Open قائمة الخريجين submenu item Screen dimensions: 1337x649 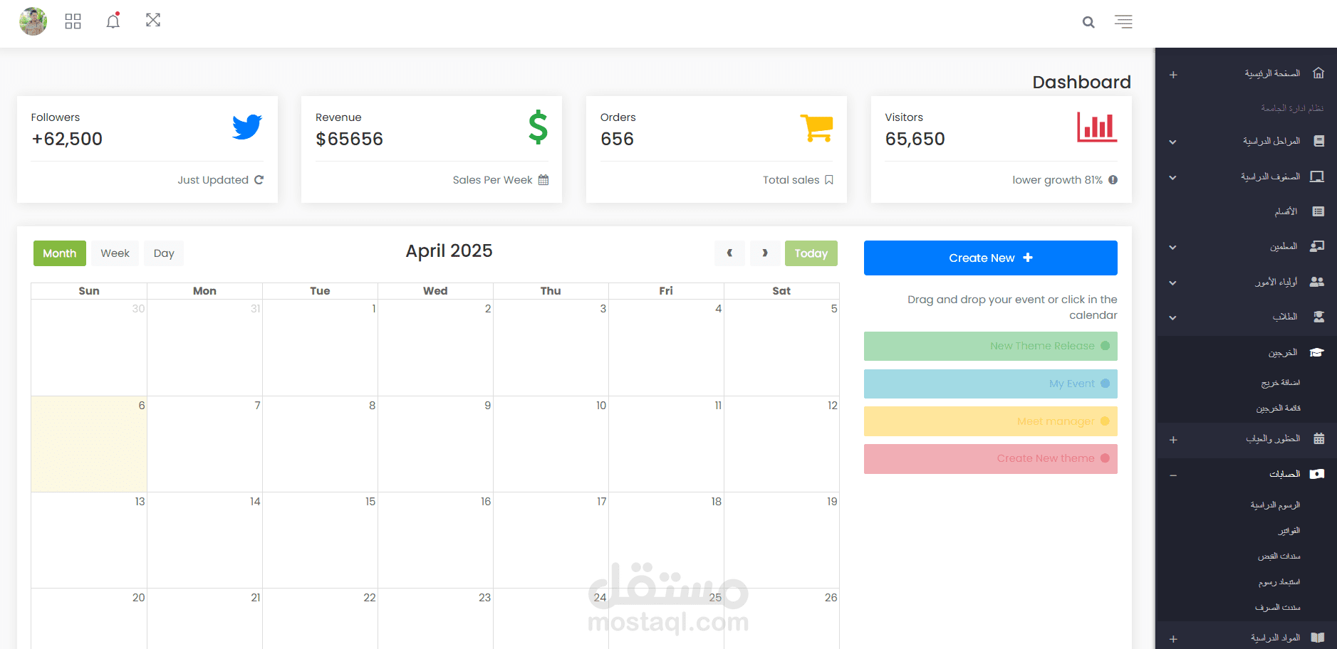click(x=1279, y=408)
